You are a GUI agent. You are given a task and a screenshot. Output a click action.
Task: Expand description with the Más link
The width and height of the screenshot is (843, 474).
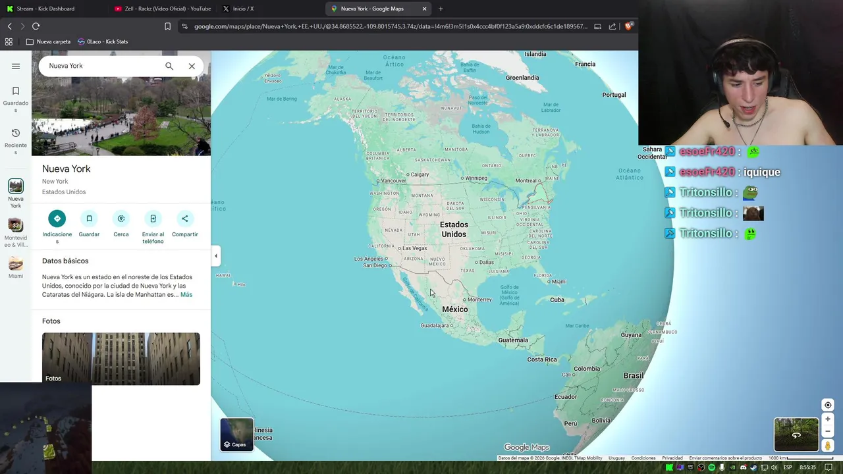point(186,295)
